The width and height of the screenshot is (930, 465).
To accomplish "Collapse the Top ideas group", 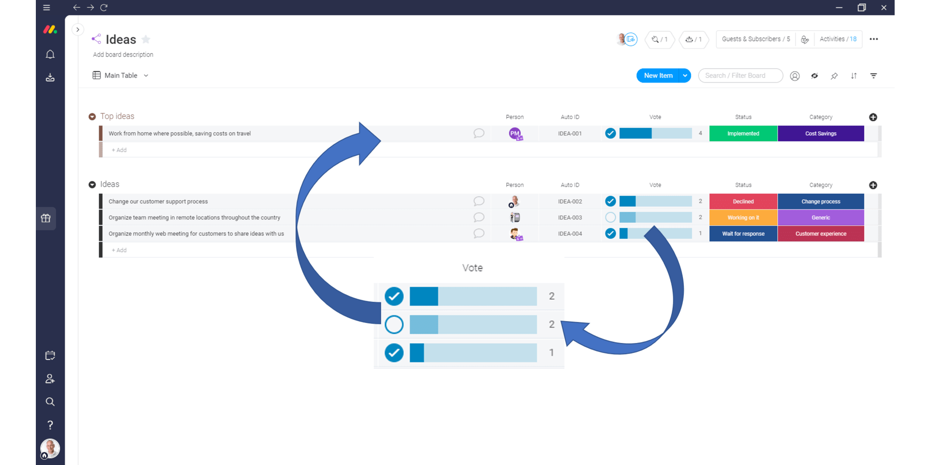I will click(92, 117).
